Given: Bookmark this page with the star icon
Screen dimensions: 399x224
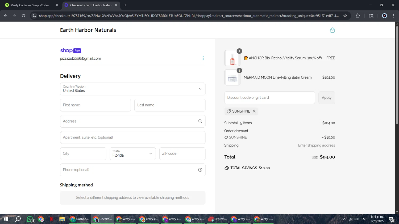Looking at the screenshot, I should (345, 16).
